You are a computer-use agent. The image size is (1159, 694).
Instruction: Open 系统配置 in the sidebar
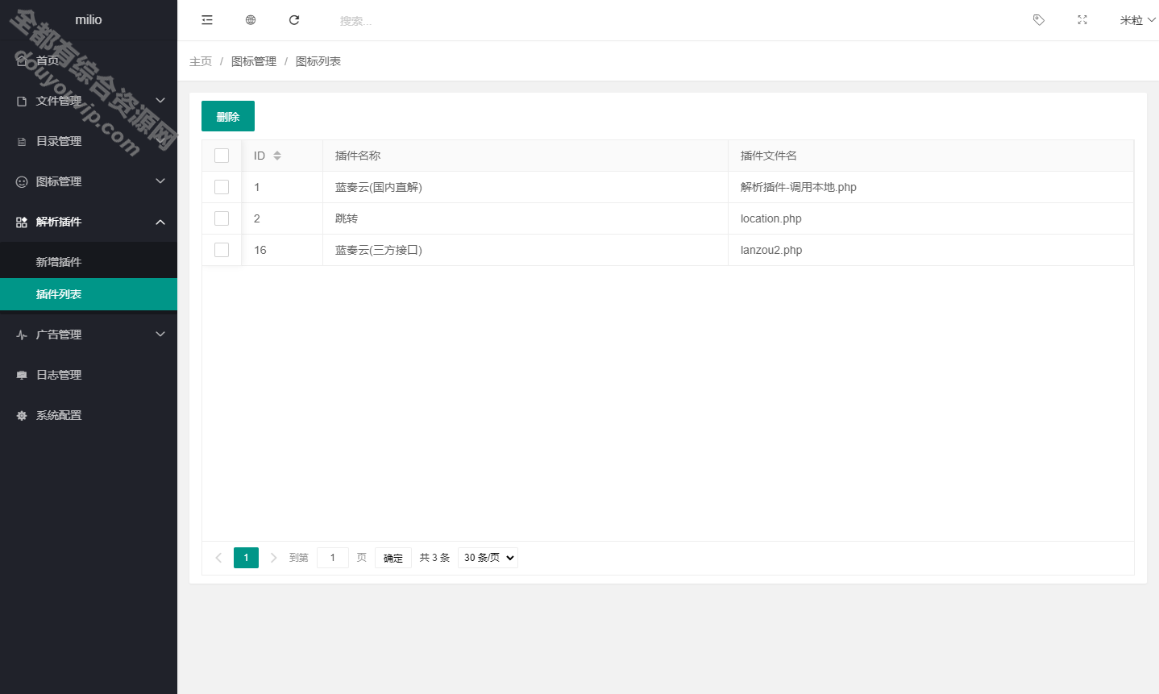(89, 415)
